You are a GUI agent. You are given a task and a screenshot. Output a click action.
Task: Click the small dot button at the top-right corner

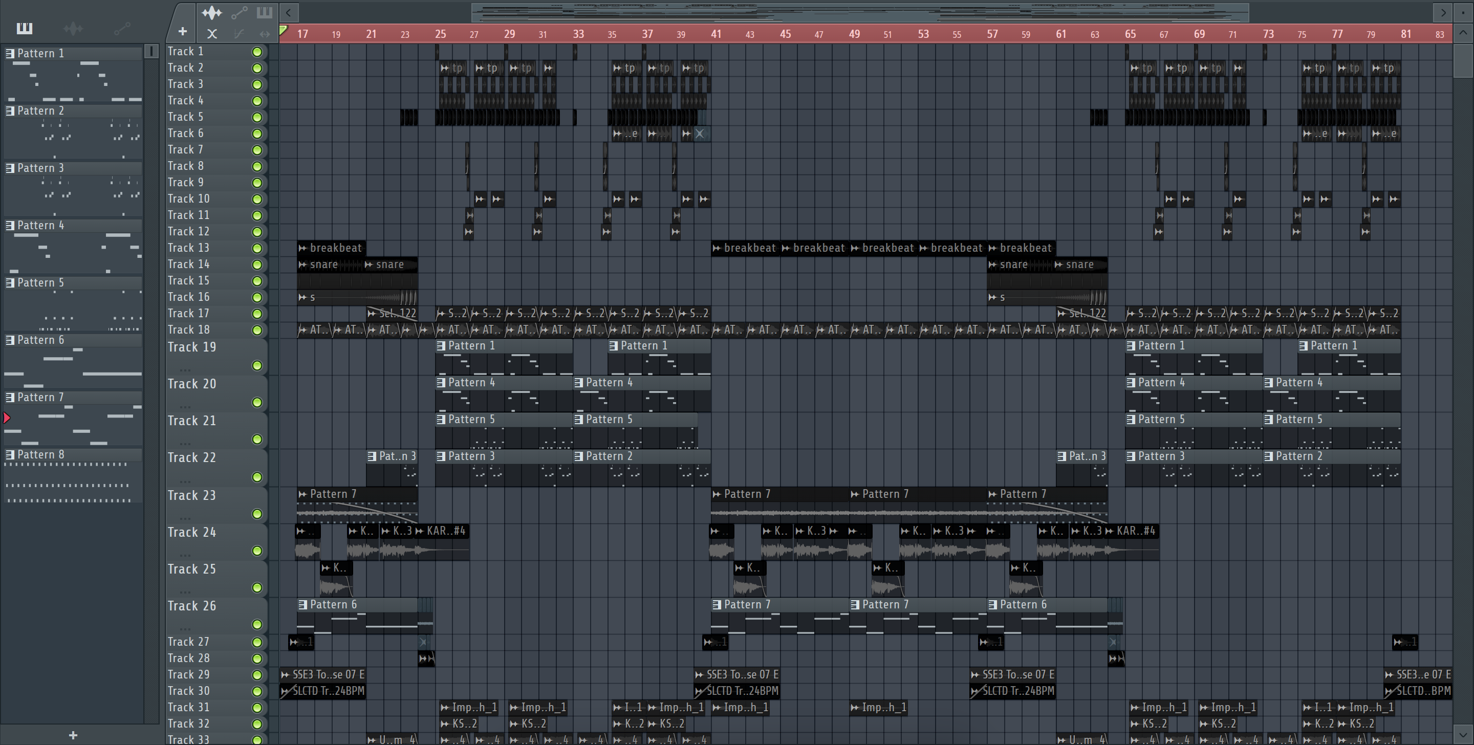click(x=1463, y=12)
